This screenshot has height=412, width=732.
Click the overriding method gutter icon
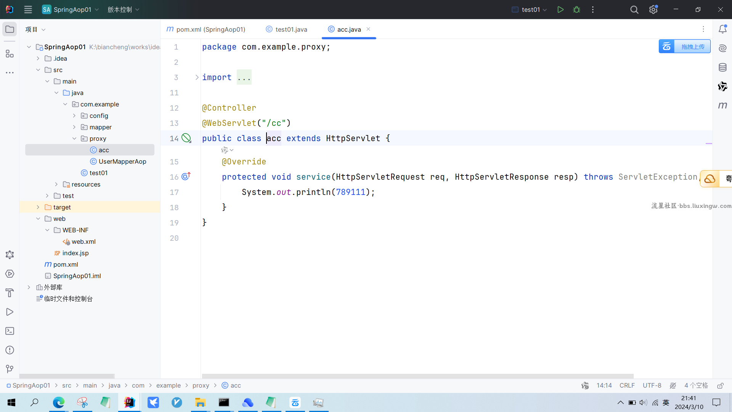pos(186,176)
